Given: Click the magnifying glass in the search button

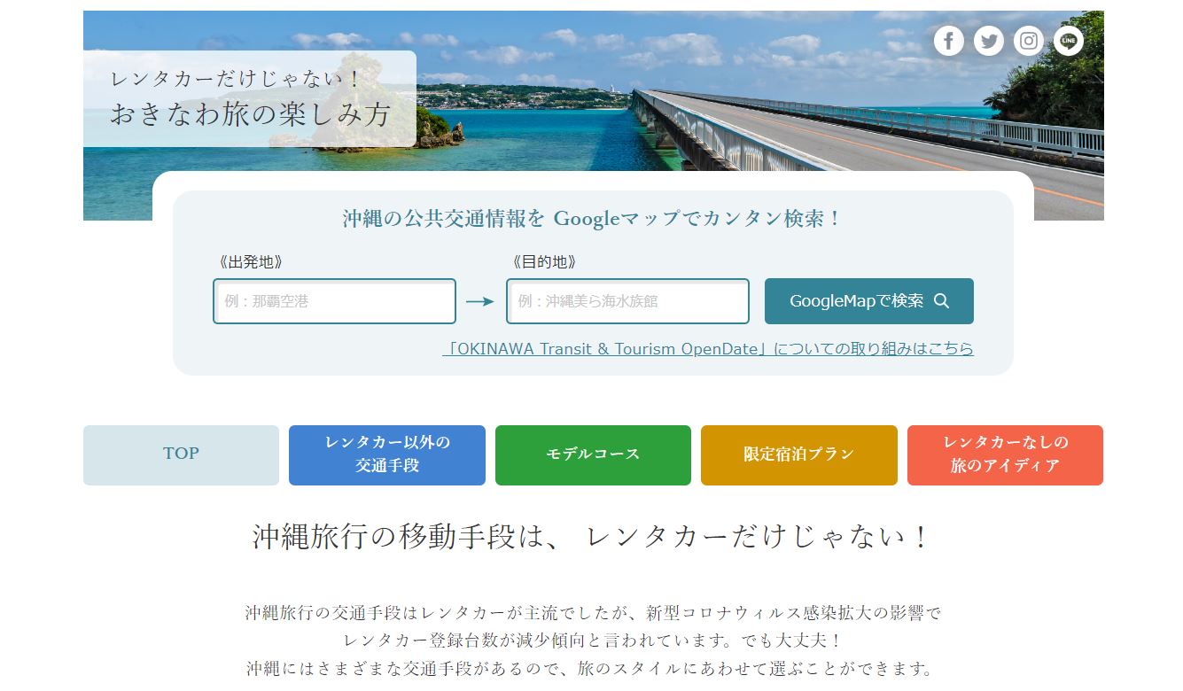Looking at the screenshot, I should click(x=942, y=301).
